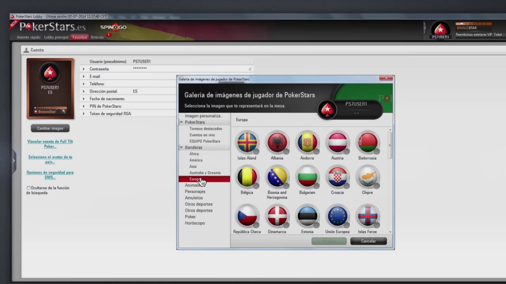506x284 pixels.
Task: Open the Noticias tab
Action: (x=97, y=37)
